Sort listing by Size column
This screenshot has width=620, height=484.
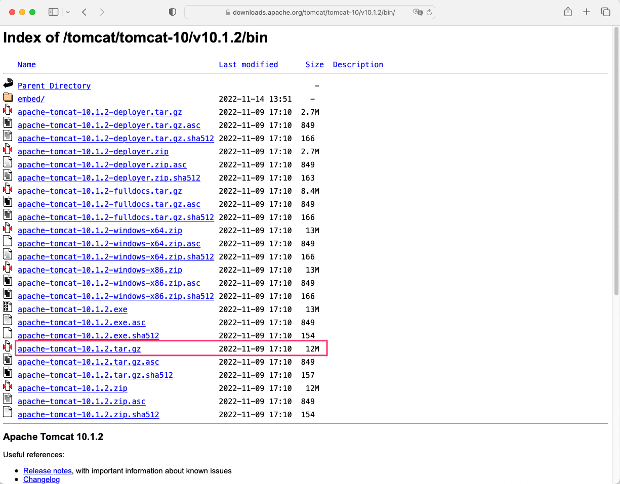tap(315, 65)
